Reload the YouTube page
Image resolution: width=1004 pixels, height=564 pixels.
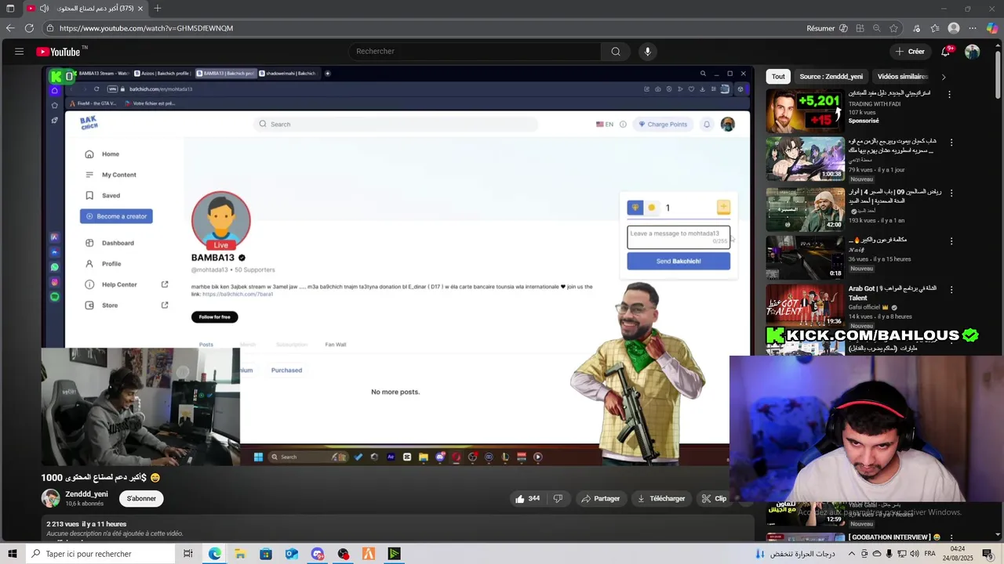click(x=29, y=28)
